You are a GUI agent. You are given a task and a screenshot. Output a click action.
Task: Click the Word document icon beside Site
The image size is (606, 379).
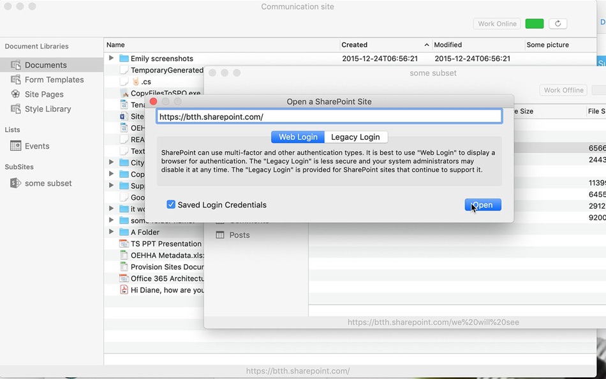tap(124, 116)
